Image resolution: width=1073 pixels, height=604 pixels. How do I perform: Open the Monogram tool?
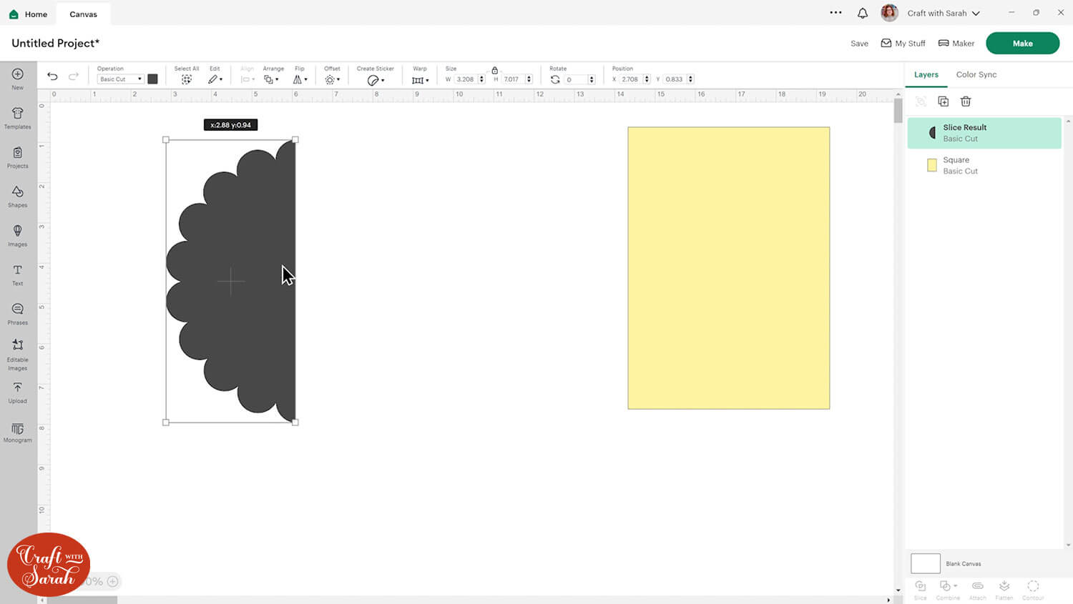point(18,432)
